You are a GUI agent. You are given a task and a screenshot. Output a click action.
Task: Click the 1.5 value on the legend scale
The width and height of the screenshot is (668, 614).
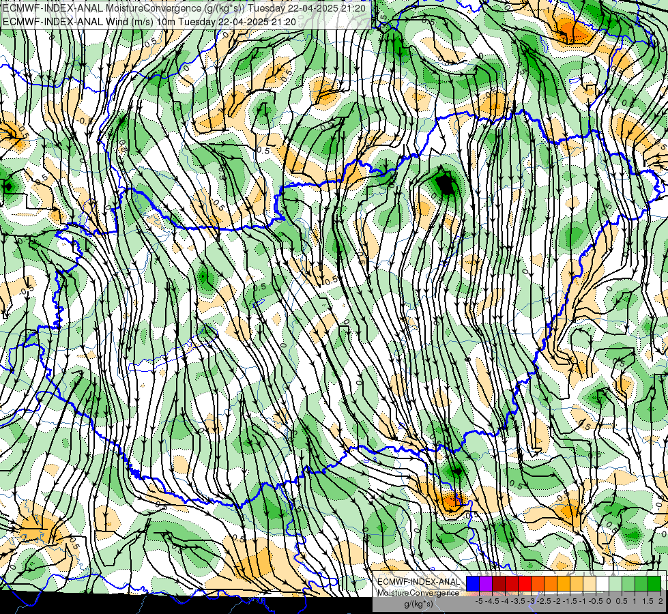(648, 601)
